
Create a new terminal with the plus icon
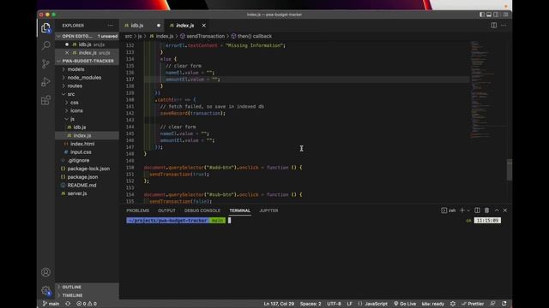[x=462, y=210]
